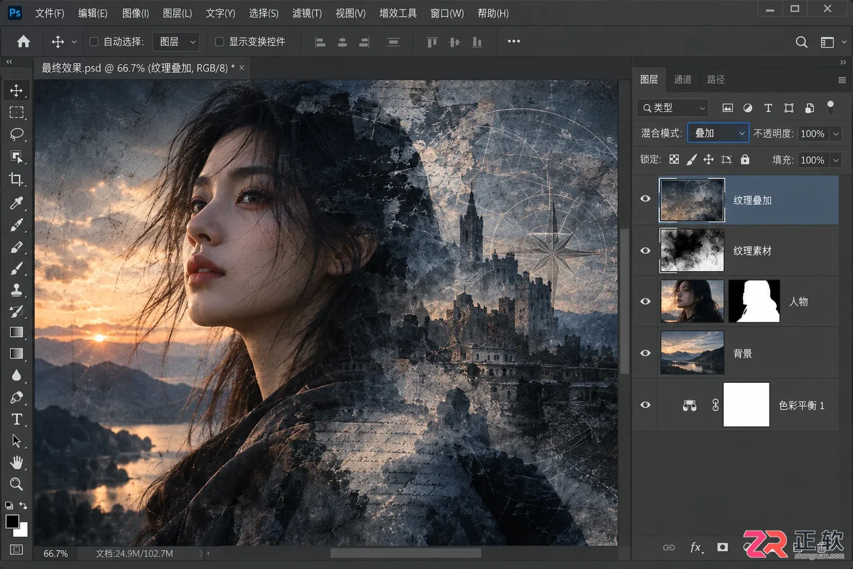Click the link layers icon at panel bottom

click(669, 547)
